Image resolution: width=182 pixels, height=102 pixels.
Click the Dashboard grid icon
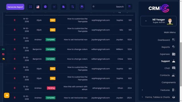[x=174, y=40]
